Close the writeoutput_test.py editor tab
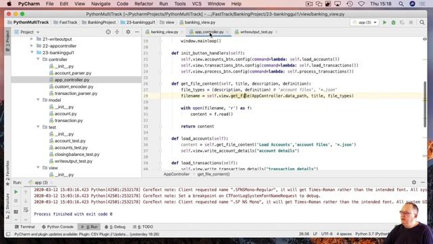433x244 pixels. click(x=276, y=32)
